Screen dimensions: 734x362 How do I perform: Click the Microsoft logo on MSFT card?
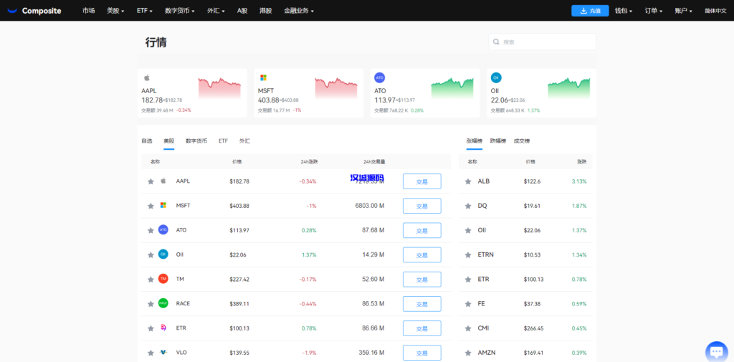click(x=263, y=77)
